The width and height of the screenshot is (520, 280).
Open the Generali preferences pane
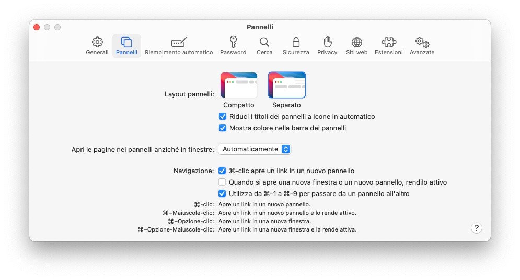(x=97, y=46)
